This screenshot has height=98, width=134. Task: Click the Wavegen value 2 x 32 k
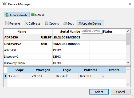pyautogui.click(x=37, y=76)
